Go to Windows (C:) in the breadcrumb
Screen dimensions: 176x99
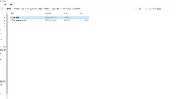19,9
